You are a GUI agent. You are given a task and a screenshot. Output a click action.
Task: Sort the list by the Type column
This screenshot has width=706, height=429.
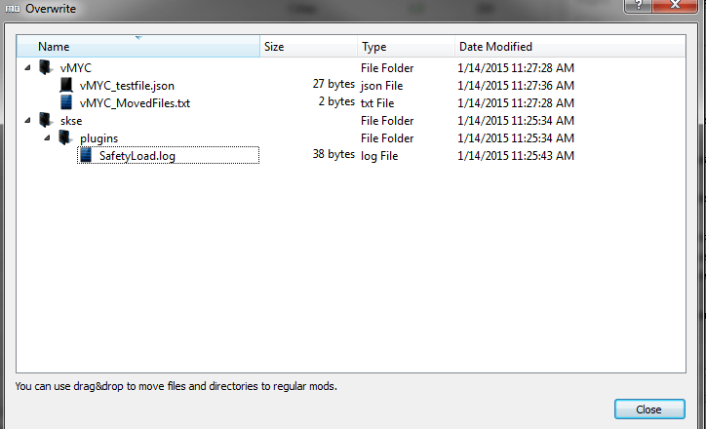pyautogui.click(x=406, y=47)
